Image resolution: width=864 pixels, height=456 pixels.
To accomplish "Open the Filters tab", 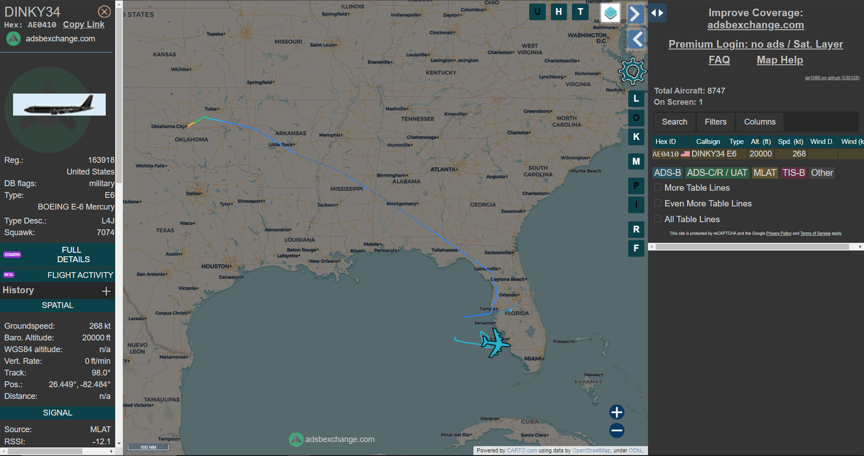I will pos(715,122).
